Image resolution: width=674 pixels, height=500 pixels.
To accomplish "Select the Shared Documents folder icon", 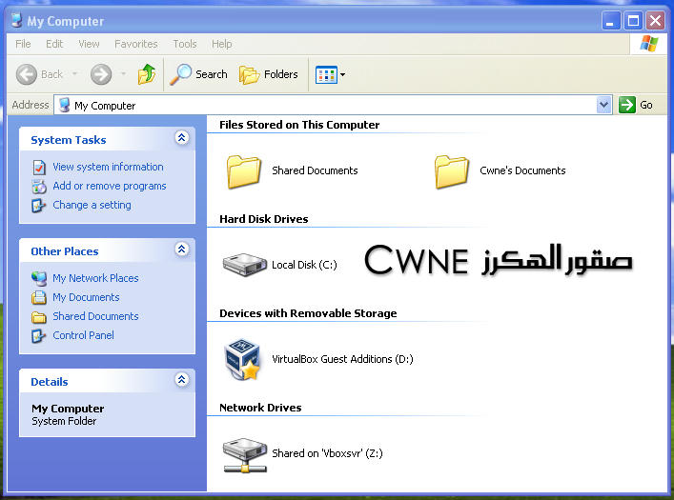I will pyautogui.click(x=244, y=171).
